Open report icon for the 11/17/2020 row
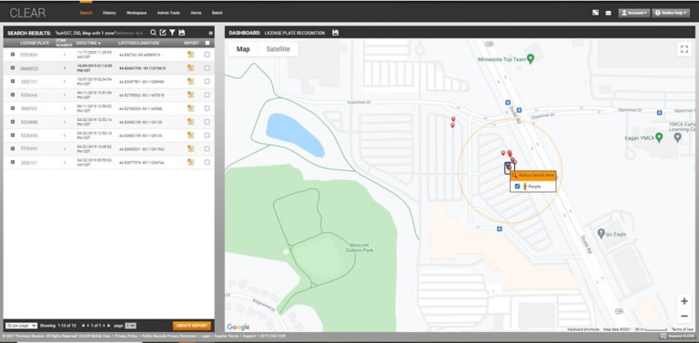This screenshot has width=699, height=343. point(190,55)
